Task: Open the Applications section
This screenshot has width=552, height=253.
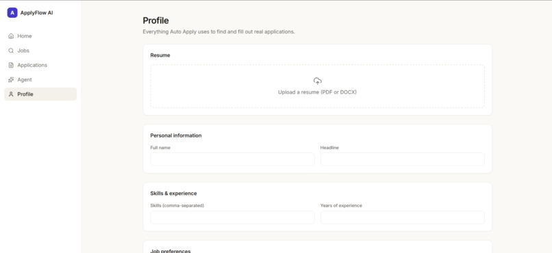Action: [x=40, y=65]
